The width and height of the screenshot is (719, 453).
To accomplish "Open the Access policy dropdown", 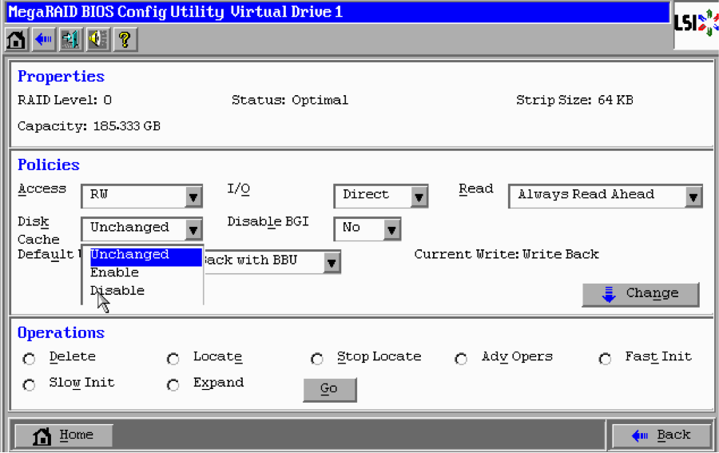I will click(x=193, y=197).
